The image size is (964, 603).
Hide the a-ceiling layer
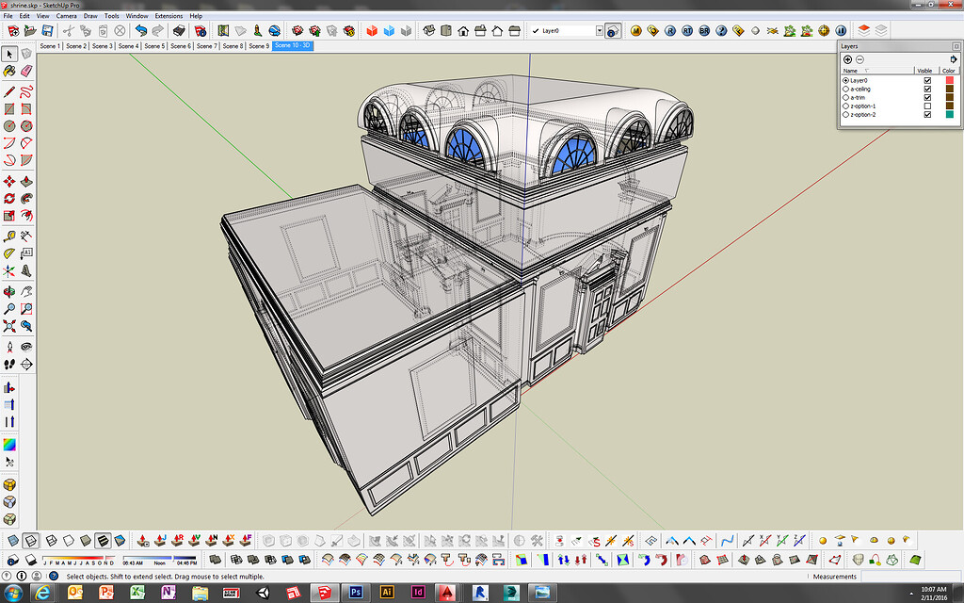click(x=927, y=89)
